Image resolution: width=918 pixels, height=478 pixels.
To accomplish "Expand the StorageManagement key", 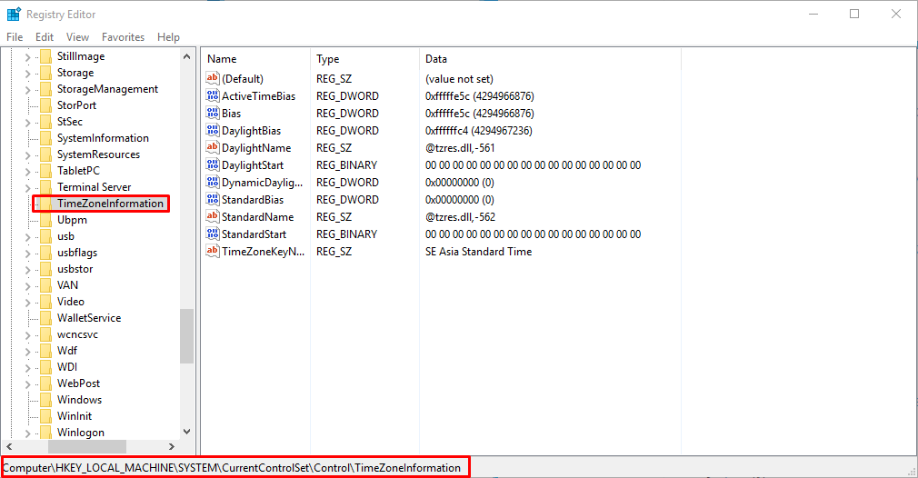I will 27,90.
